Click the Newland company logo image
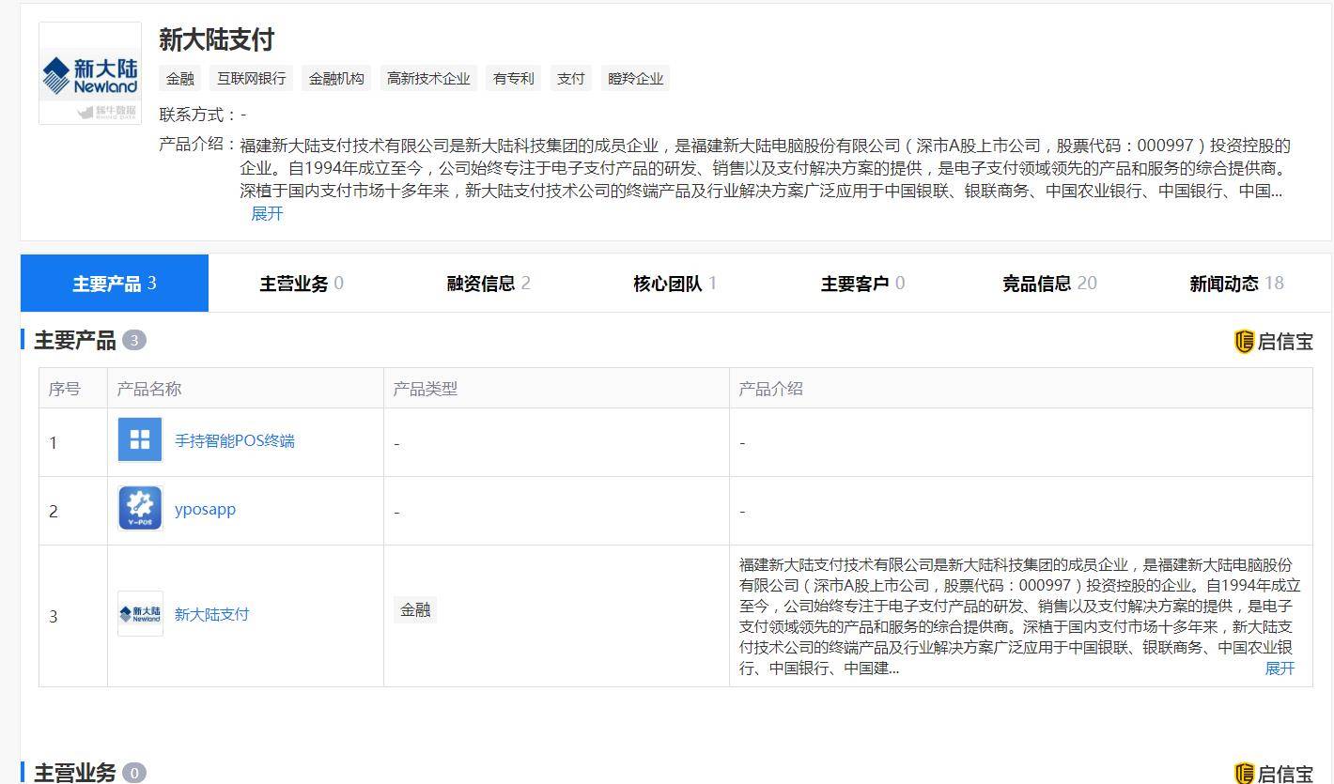This screenshot has width=1334, height=784. coord(90,73)
